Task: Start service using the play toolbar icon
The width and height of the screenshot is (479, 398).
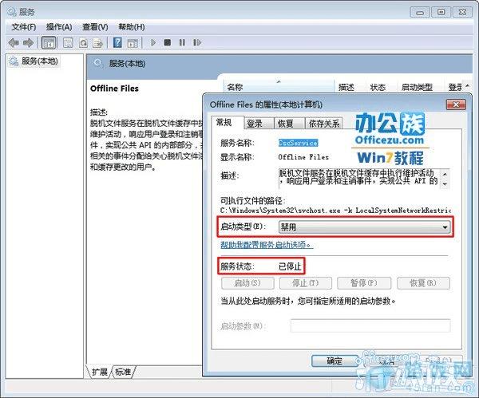Action: point(153,42)
